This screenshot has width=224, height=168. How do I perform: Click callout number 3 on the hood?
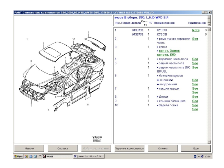click(31, 61)
